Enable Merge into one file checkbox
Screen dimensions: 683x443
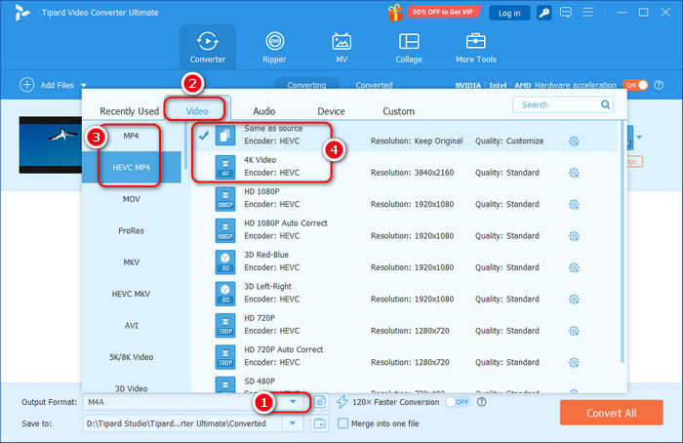pyautogui.click(x=342, y=423)
